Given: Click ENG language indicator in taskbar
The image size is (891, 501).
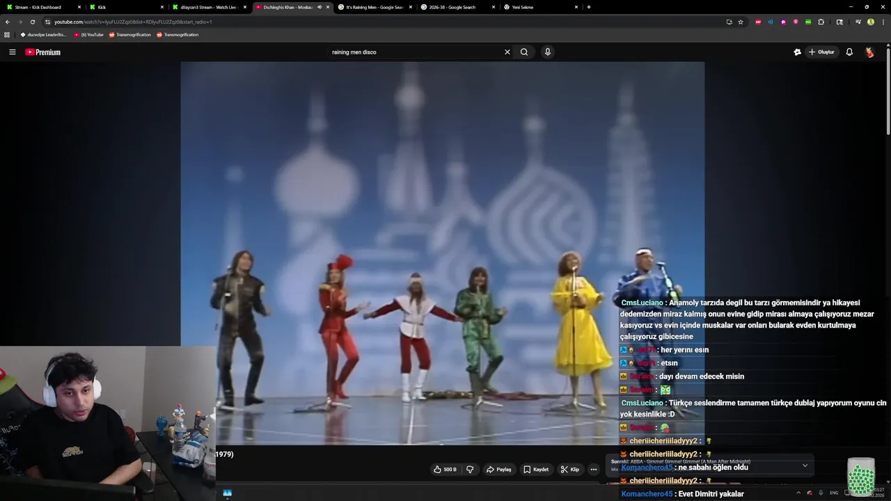Looking at the screenshot, I should click(834, 493).
